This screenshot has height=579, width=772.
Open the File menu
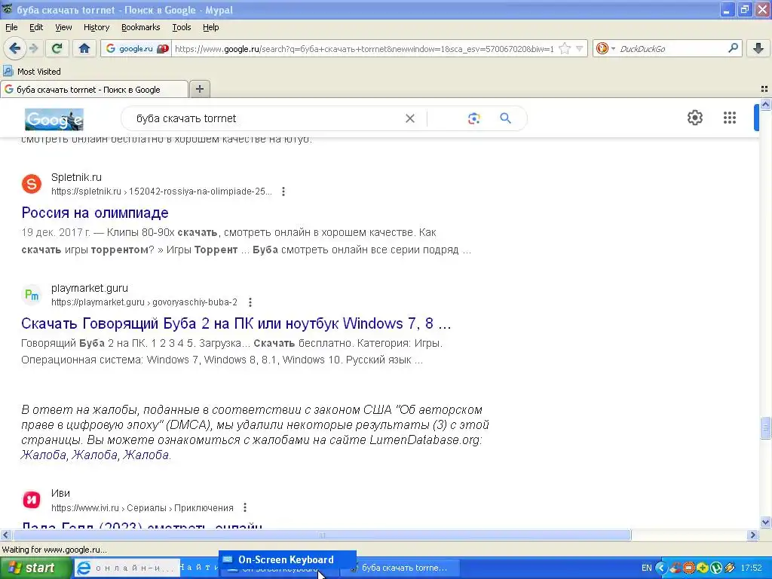11,27
